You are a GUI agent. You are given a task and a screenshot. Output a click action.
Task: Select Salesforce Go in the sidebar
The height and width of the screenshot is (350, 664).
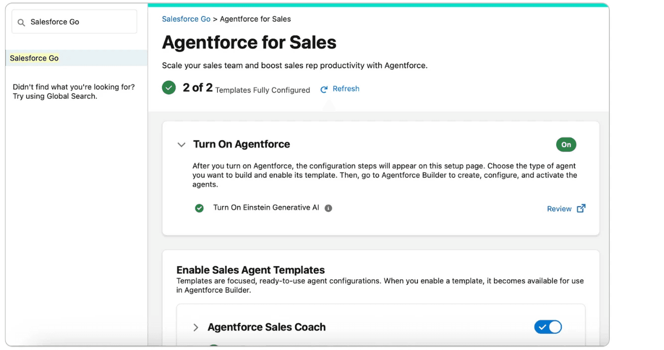(34, 58)
